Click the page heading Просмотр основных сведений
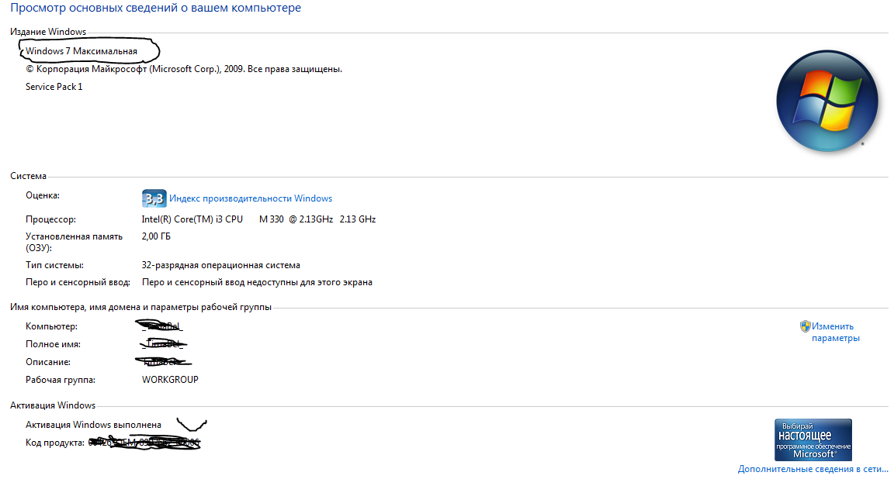The image size is (894, 486). coord(155,8)
